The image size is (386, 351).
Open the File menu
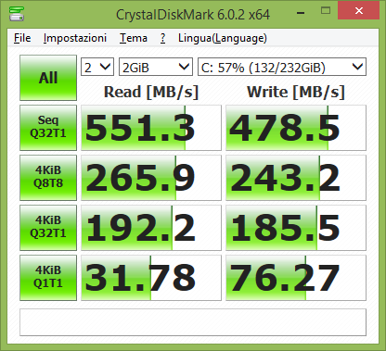coord(22,38)
